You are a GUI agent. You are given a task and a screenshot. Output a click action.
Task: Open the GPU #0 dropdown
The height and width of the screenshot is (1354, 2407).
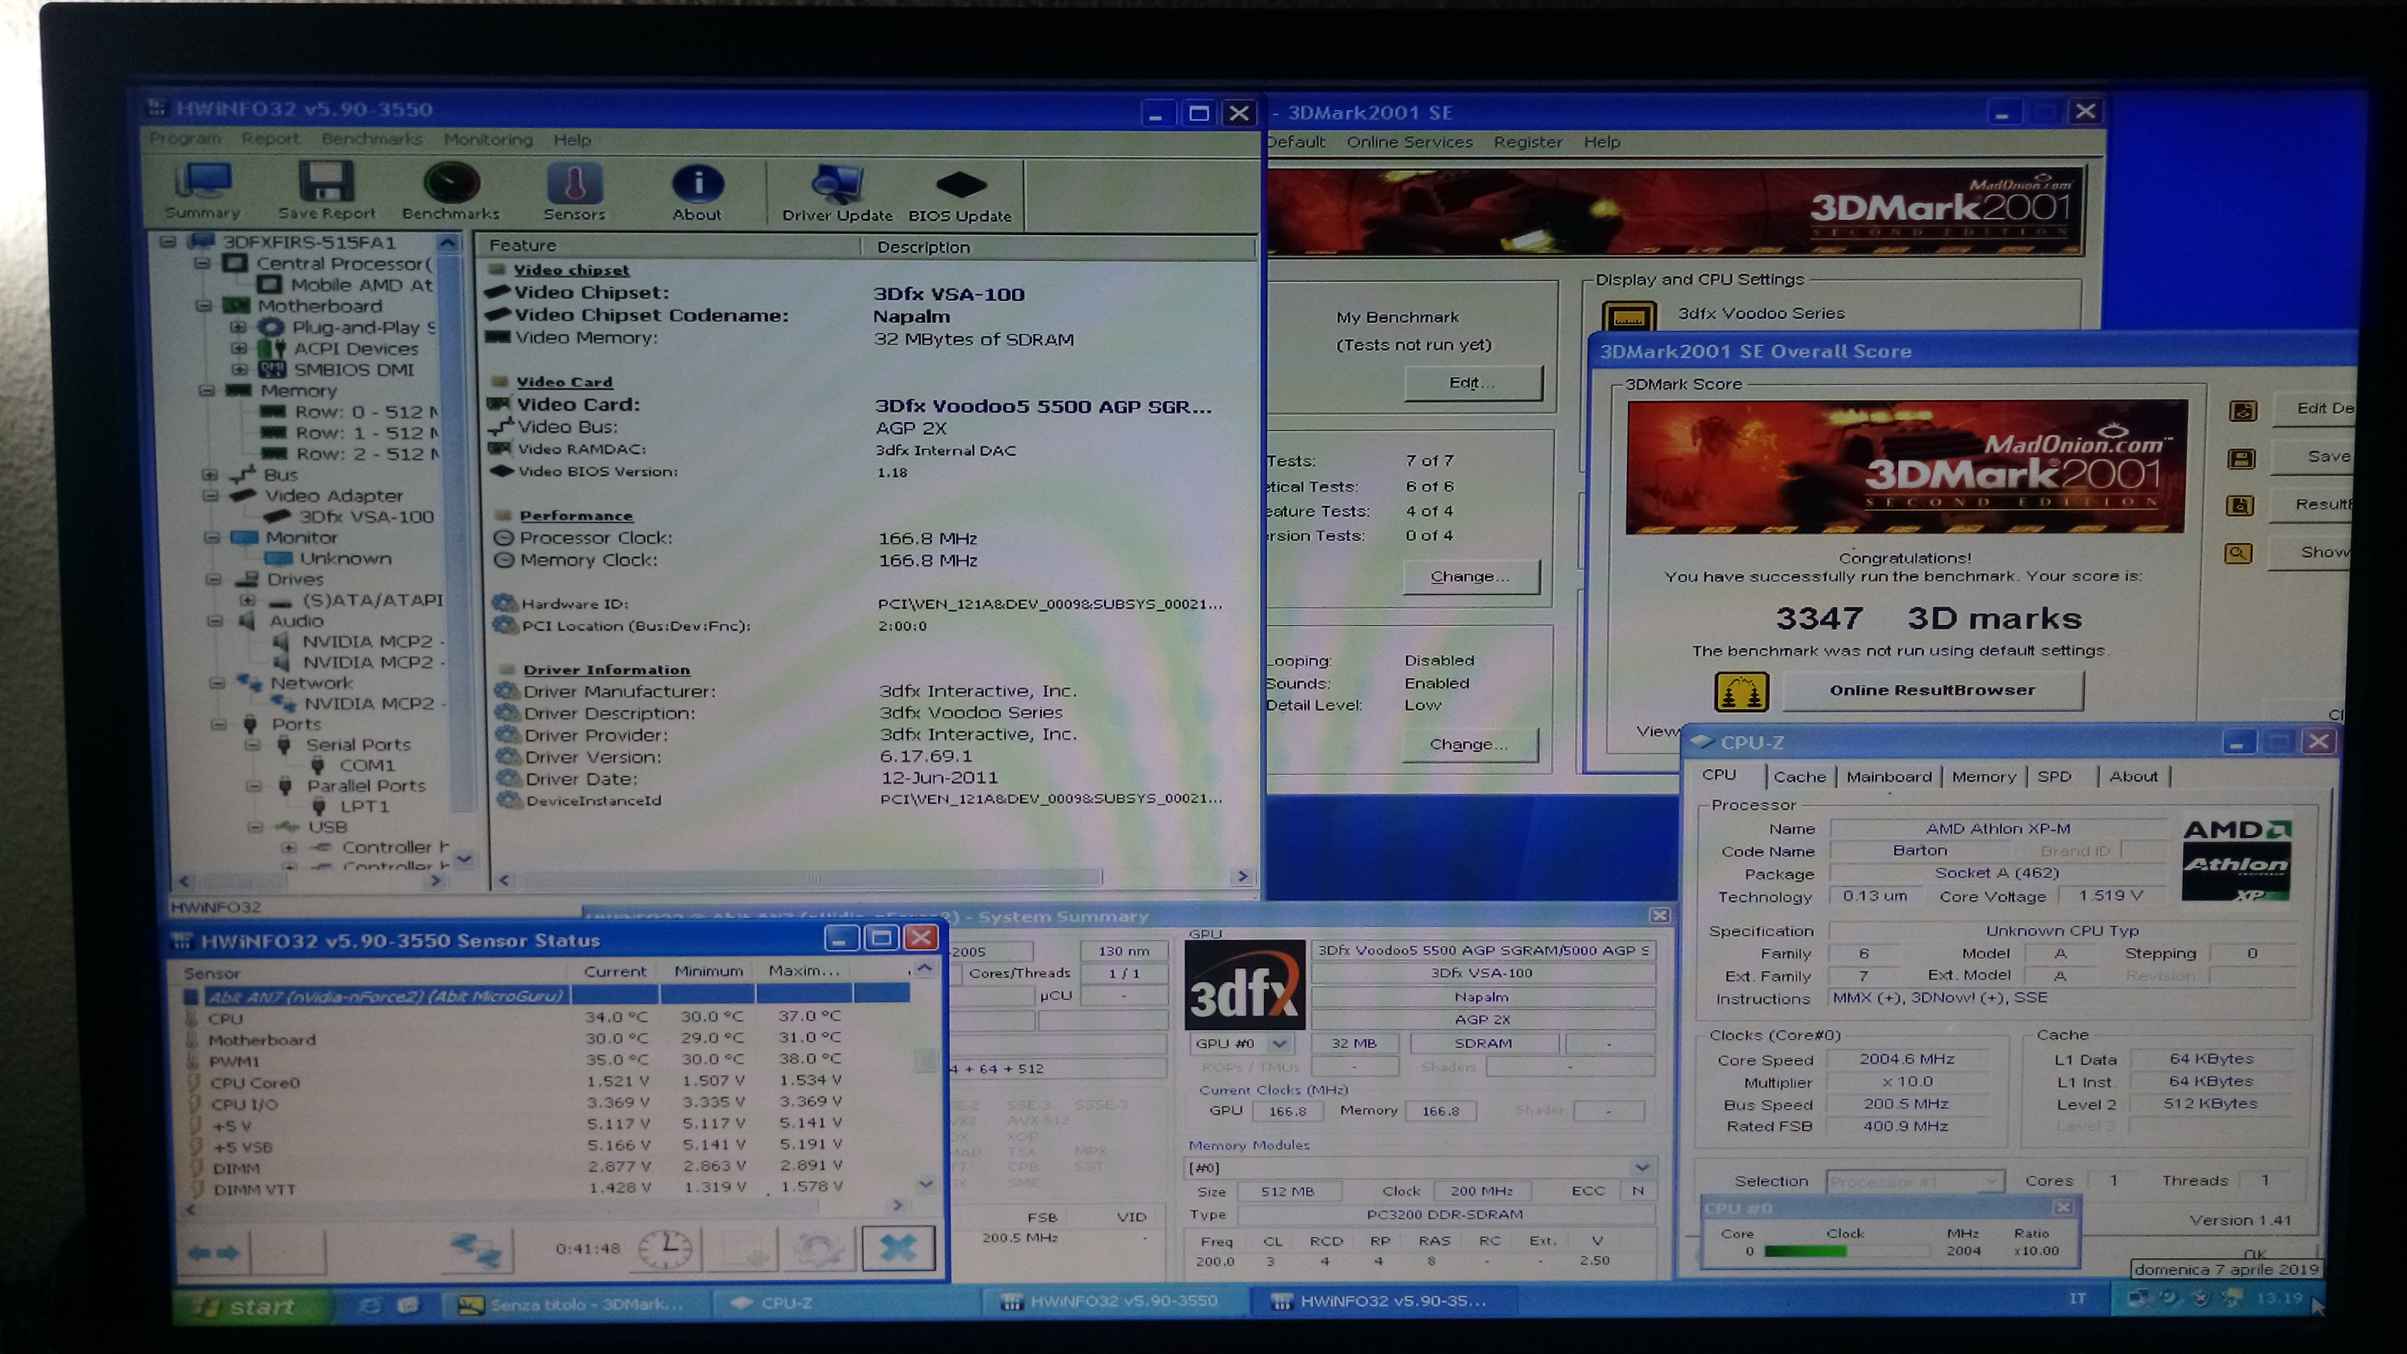coord(1279,1043)
